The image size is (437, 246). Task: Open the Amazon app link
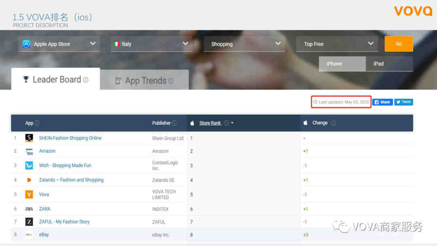(47, 151)
